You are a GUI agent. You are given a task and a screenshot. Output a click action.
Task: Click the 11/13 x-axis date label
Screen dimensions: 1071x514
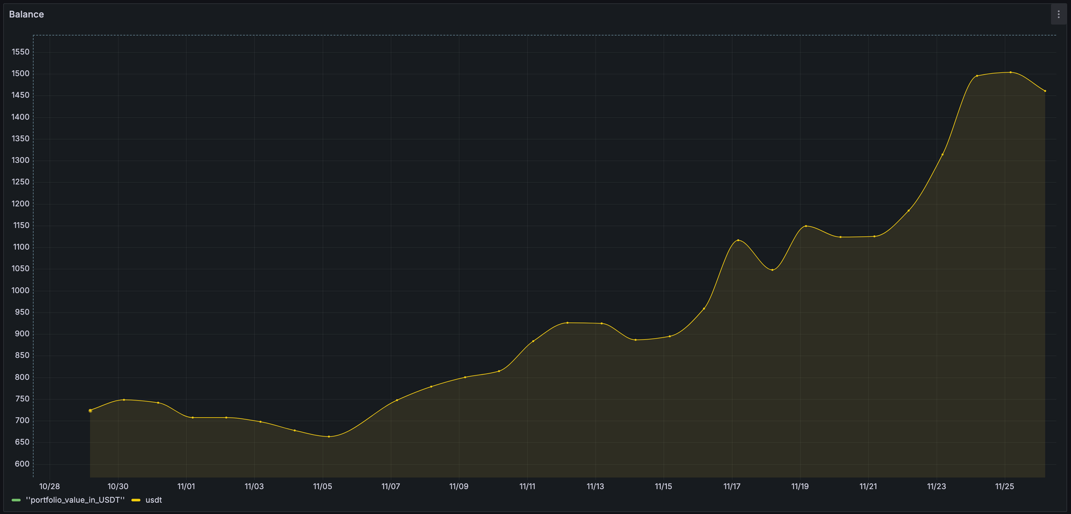click(x=595, y=487)
